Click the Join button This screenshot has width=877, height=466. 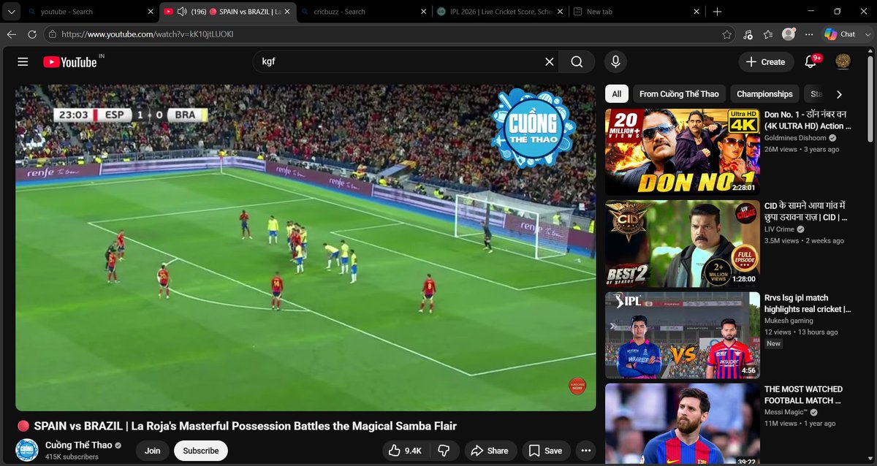152,451
